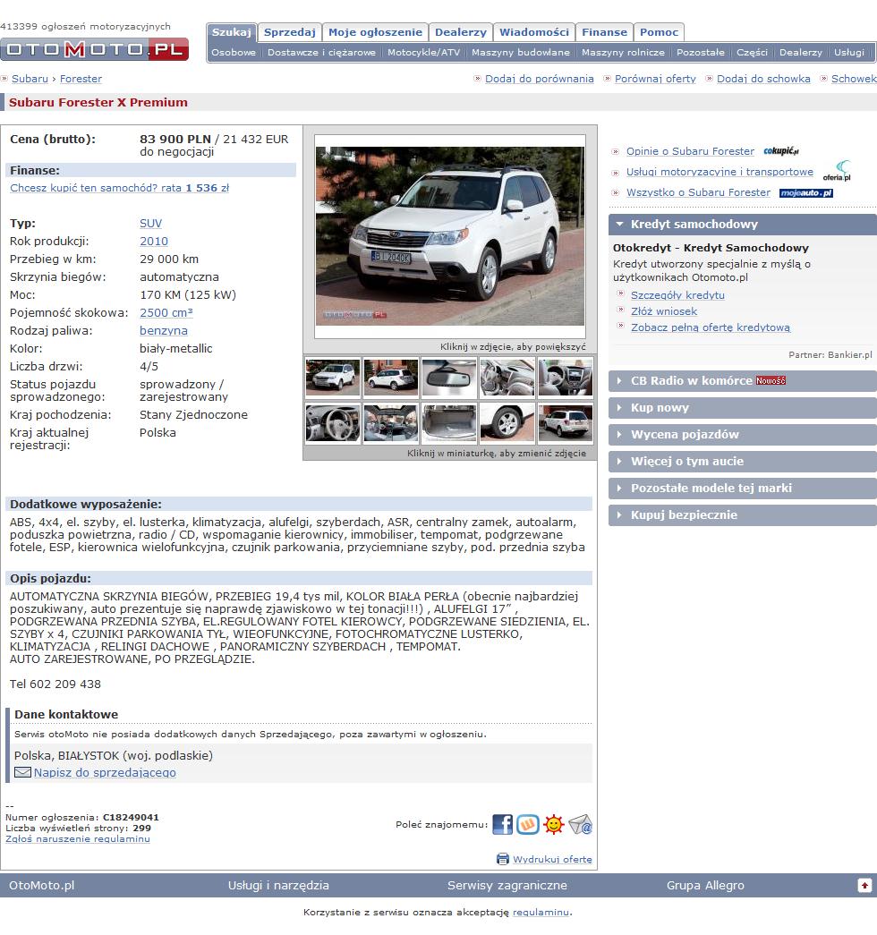Image resolution: width=877 pixels, height=935 pixels.
Task: Share using the smiling sun icon
Action: [554, 825]
